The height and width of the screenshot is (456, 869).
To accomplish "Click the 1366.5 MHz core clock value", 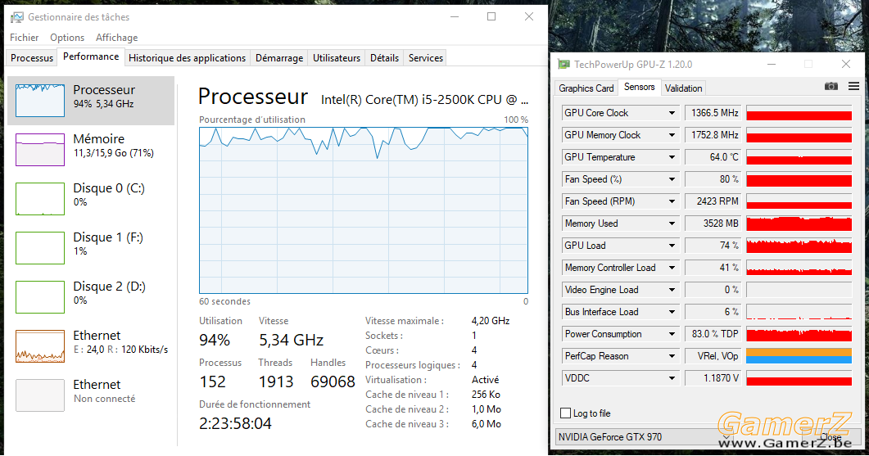I will click(713, 113).
